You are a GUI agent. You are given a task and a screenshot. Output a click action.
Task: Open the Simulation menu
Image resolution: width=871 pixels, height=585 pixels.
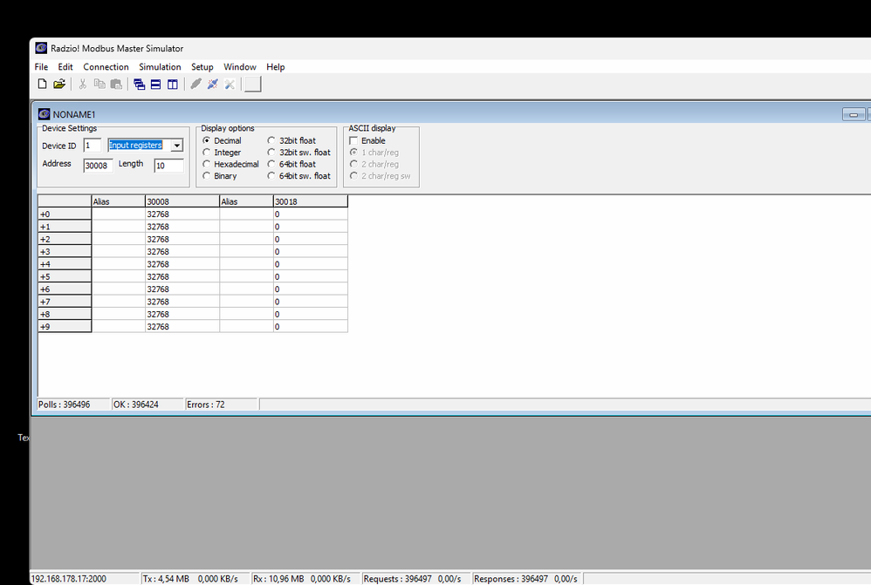(160, 66)
